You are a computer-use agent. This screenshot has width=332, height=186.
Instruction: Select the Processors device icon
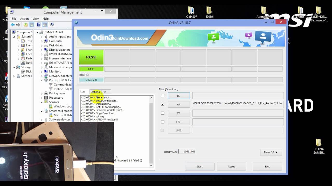tap(46, 98)
